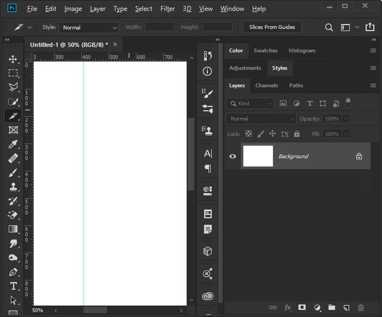Viewport: 382px width, 317px height.
Task: Toggle filter for smart objects
Action: 336,104
